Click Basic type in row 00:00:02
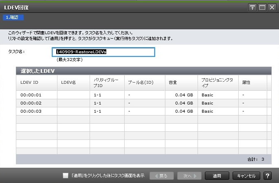 coord(207,103)
